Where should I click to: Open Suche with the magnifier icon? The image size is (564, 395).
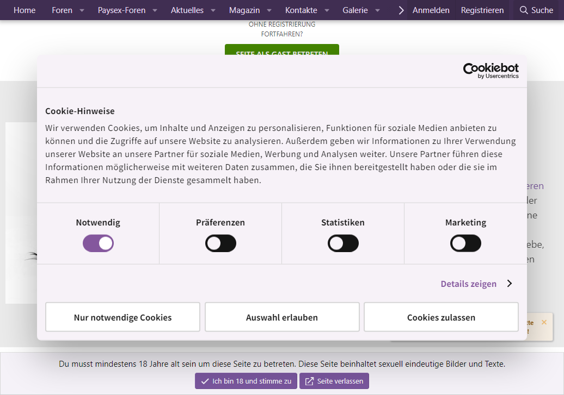coord(536,10)
